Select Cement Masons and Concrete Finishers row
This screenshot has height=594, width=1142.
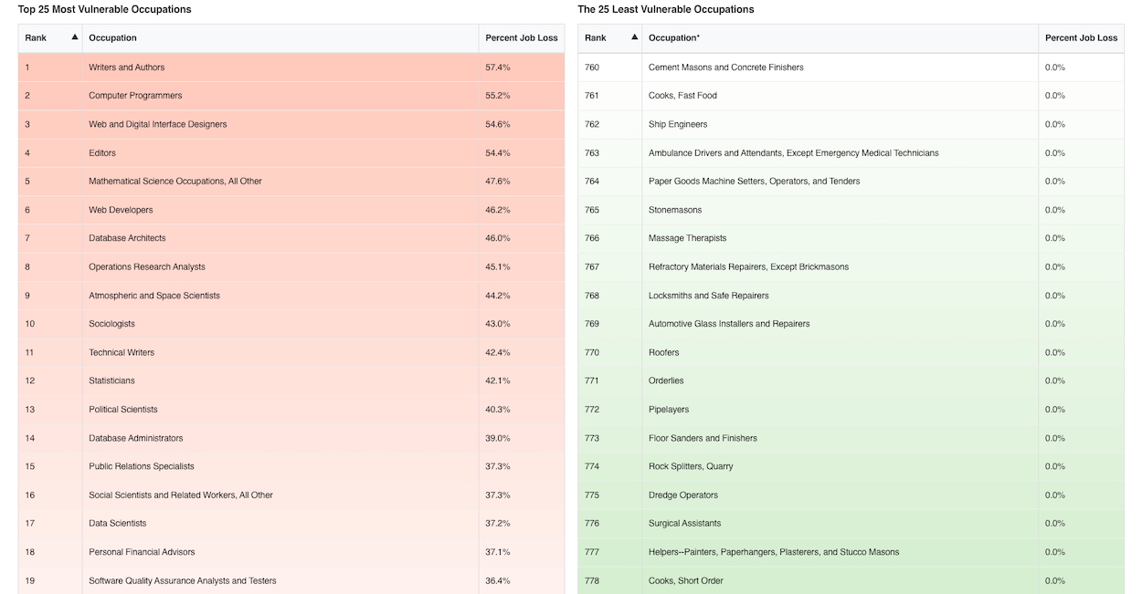tap(725, 68)
